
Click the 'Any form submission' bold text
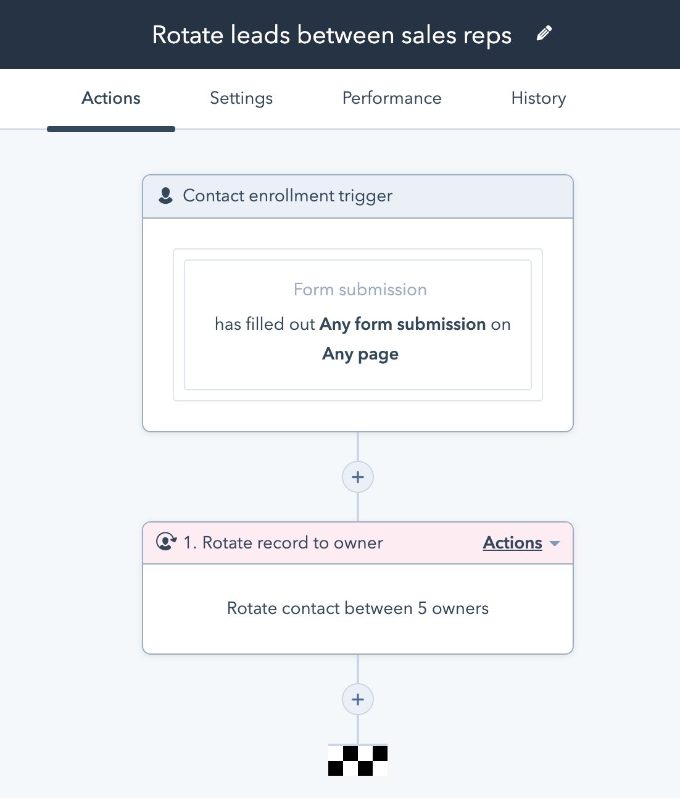pyautogui.click(x=403, y=324)
